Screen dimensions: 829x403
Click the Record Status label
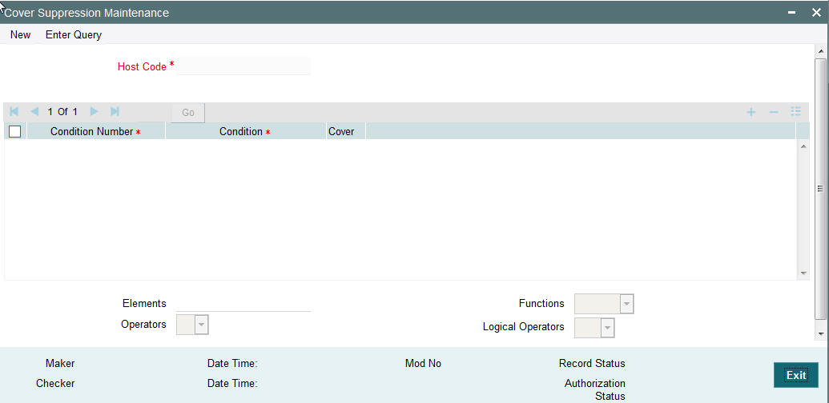(x=592, y=364)
